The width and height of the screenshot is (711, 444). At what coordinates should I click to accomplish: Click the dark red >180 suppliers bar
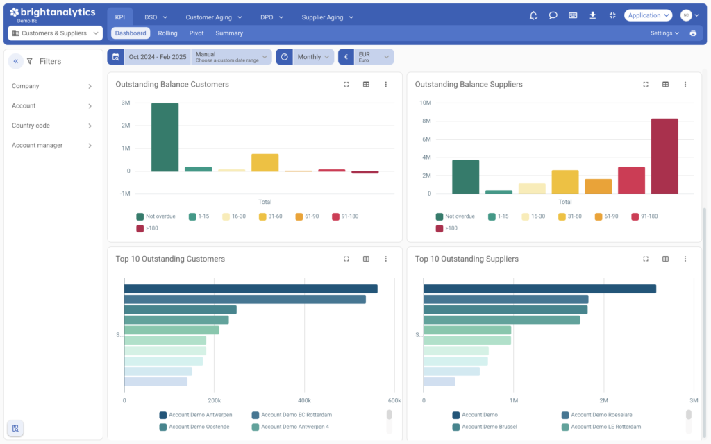point(664,156)
